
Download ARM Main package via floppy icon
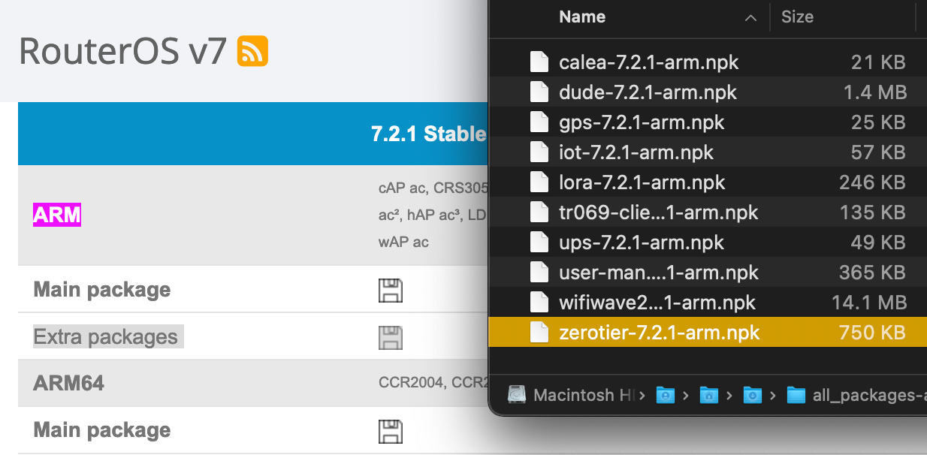391,291
